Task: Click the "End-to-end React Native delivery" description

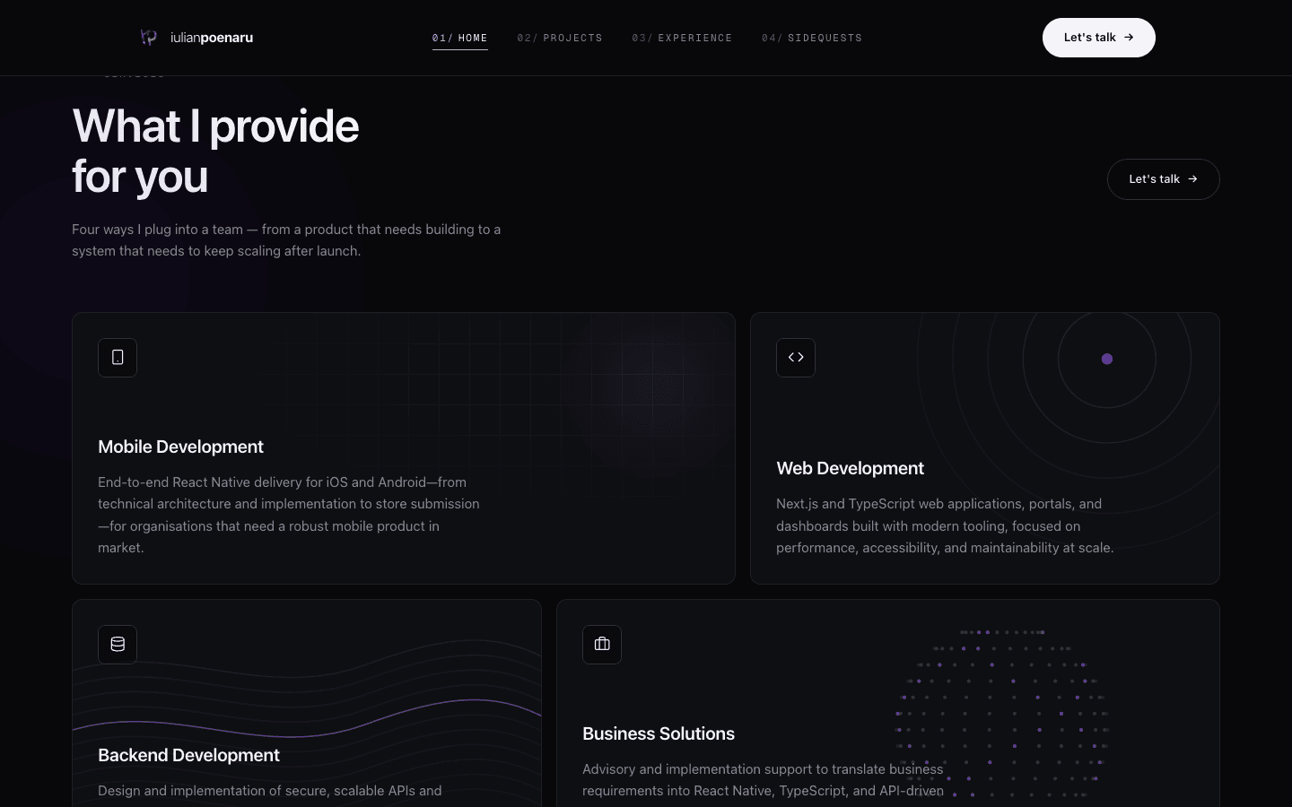Action: [x=289, y=515]
